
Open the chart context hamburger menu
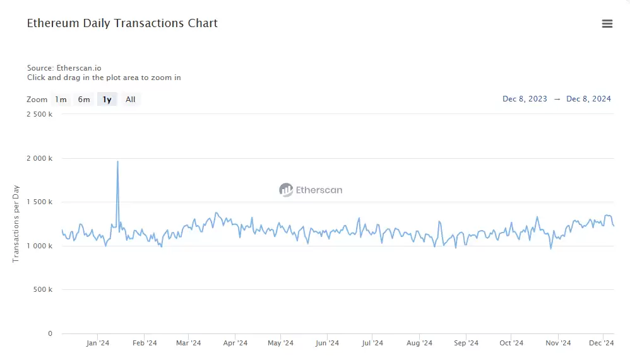point(607,24)
